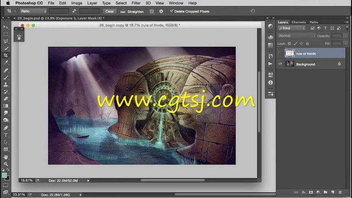The image size is (352, 198).
Task: Select the Hand tool
Action: (6, 157)
